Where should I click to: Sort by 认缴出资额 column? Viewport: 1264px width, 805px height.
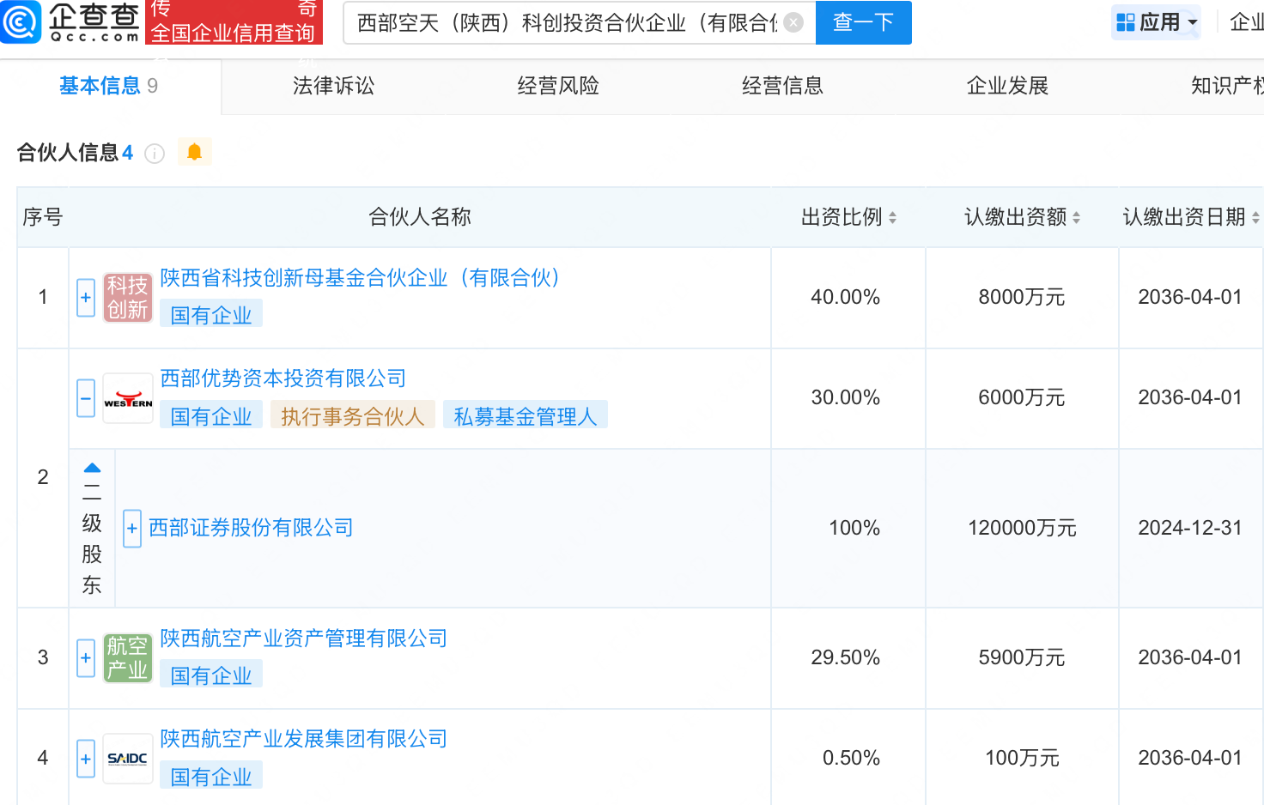coord(1076,218)
